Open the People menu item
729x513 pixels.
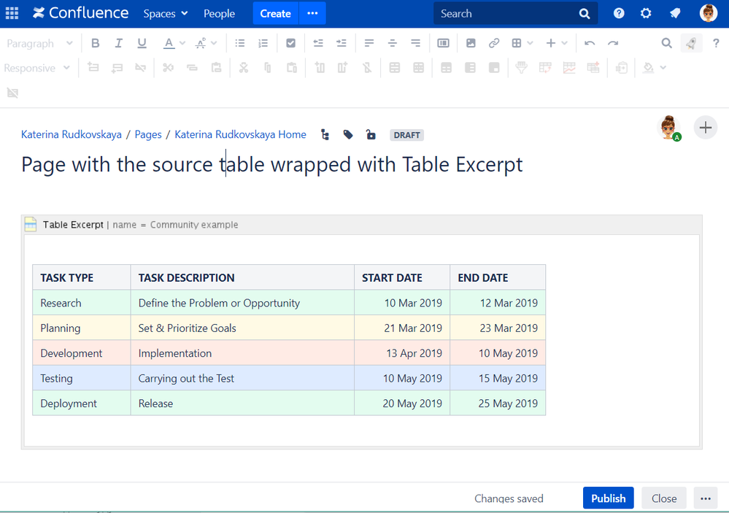click(219, 13)
